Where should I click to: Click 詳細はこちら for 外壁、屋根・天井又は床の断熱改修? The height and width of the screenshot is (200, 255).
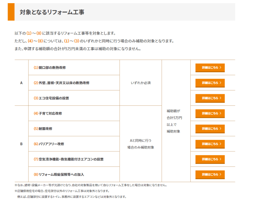(x=210, y=83)
